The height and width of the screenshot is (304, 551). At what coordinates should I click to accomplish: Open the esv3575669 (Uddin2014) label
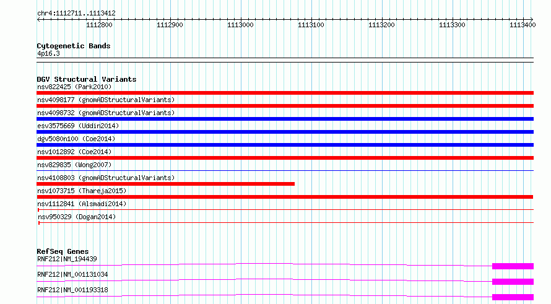(78, 126)
